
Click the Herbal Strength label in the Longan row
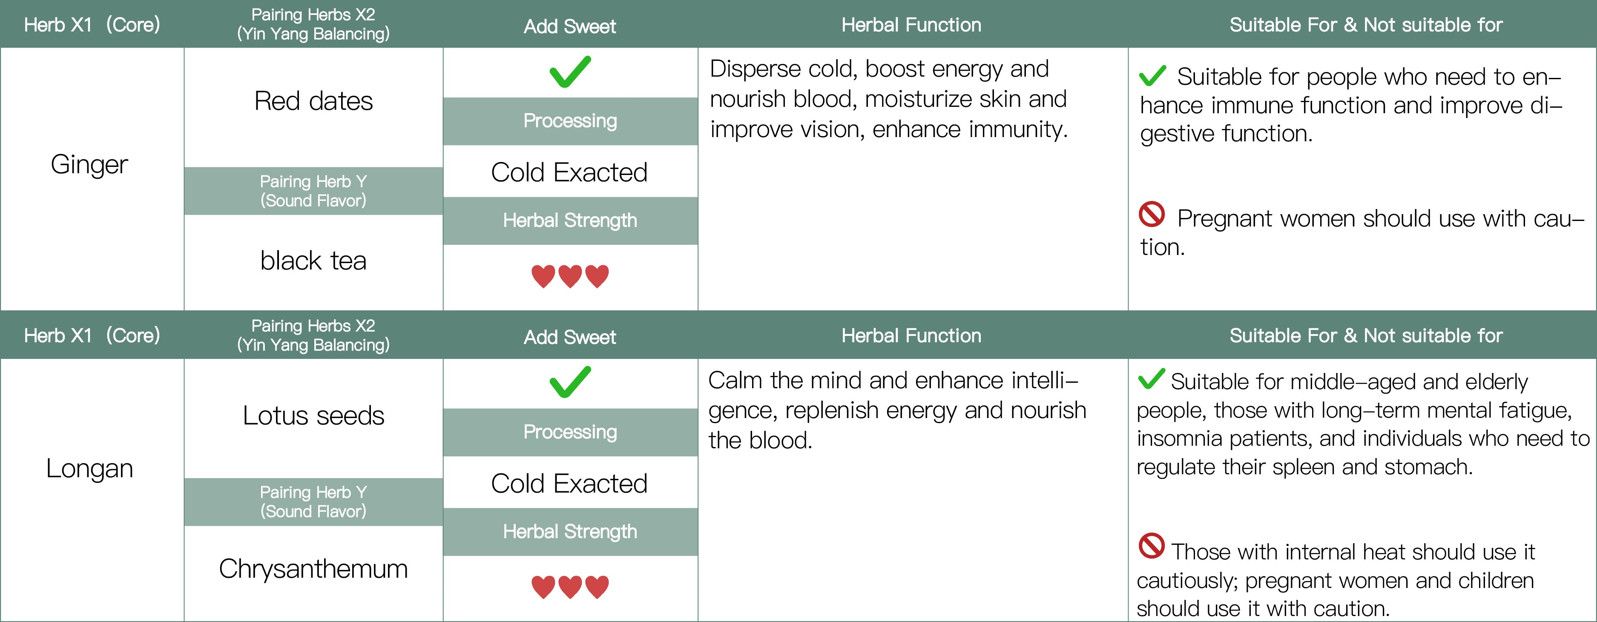570,532
